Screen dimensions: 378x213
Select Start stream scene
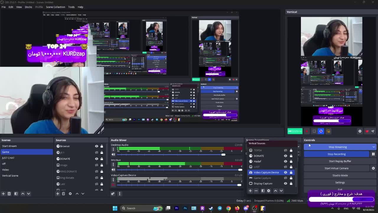pyautogui.click(x=27, y=146)
